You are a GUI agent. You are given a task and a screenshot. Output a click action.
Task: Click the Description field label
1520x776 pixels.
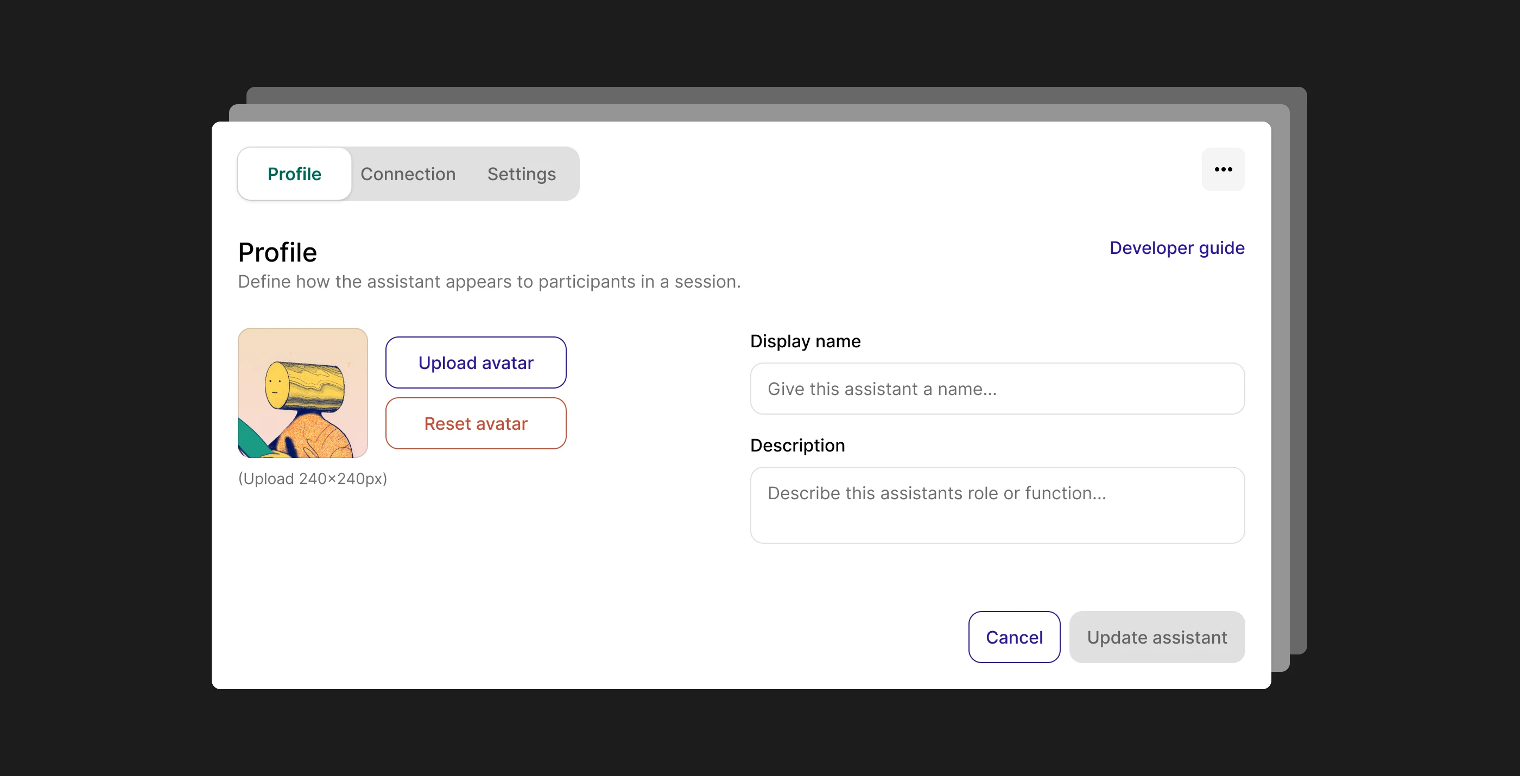click(x=796, y=445)
